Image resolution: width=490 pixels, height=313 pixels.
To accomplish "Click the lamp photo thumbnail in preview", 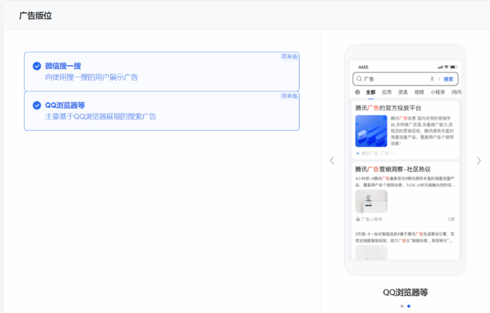I will tap(371, 201).
